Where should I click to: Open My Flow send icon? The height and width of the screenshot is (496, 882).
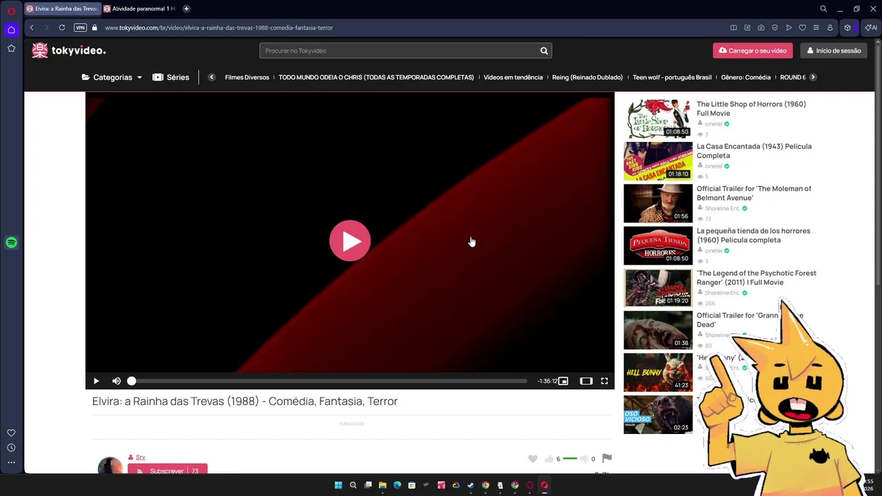(x=788, y=28)
